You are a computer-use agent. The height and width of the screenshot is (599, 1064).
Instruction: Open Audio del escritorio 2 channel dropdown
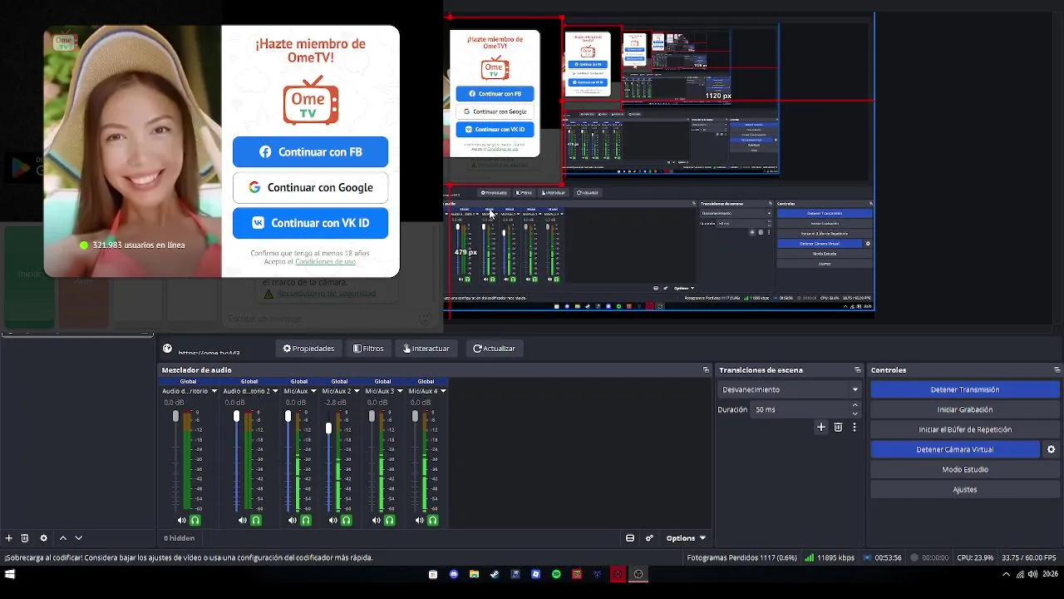click(276, 391)
